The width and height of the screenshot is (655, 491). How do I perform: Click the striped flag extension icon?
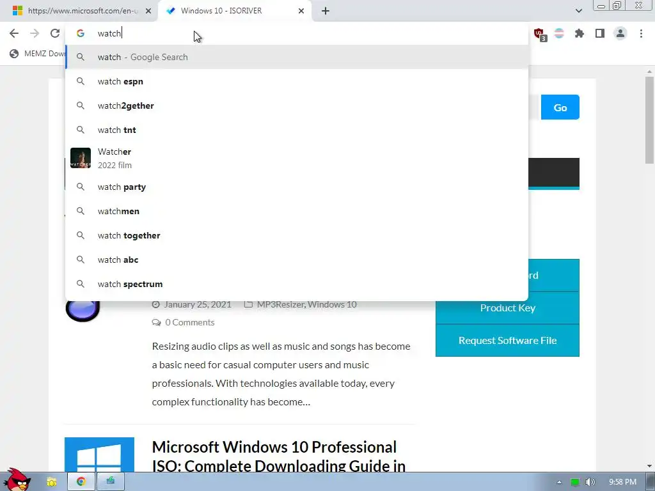[559, 33]
